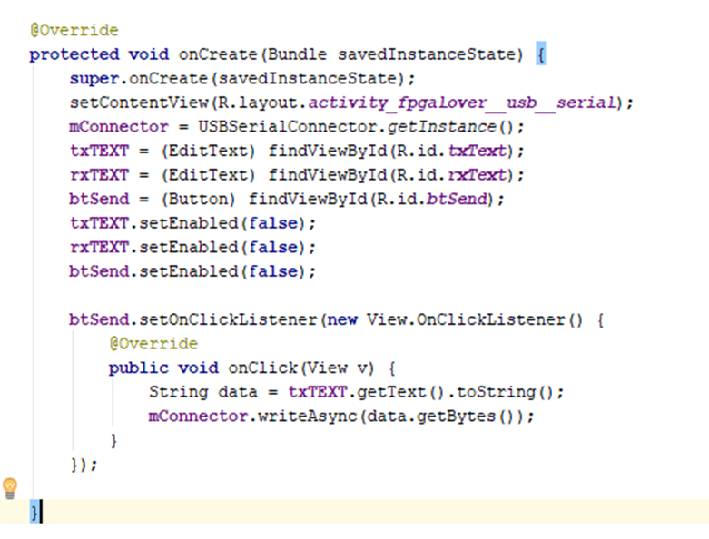Click USBSerialConnector class name

coord(287,127)
